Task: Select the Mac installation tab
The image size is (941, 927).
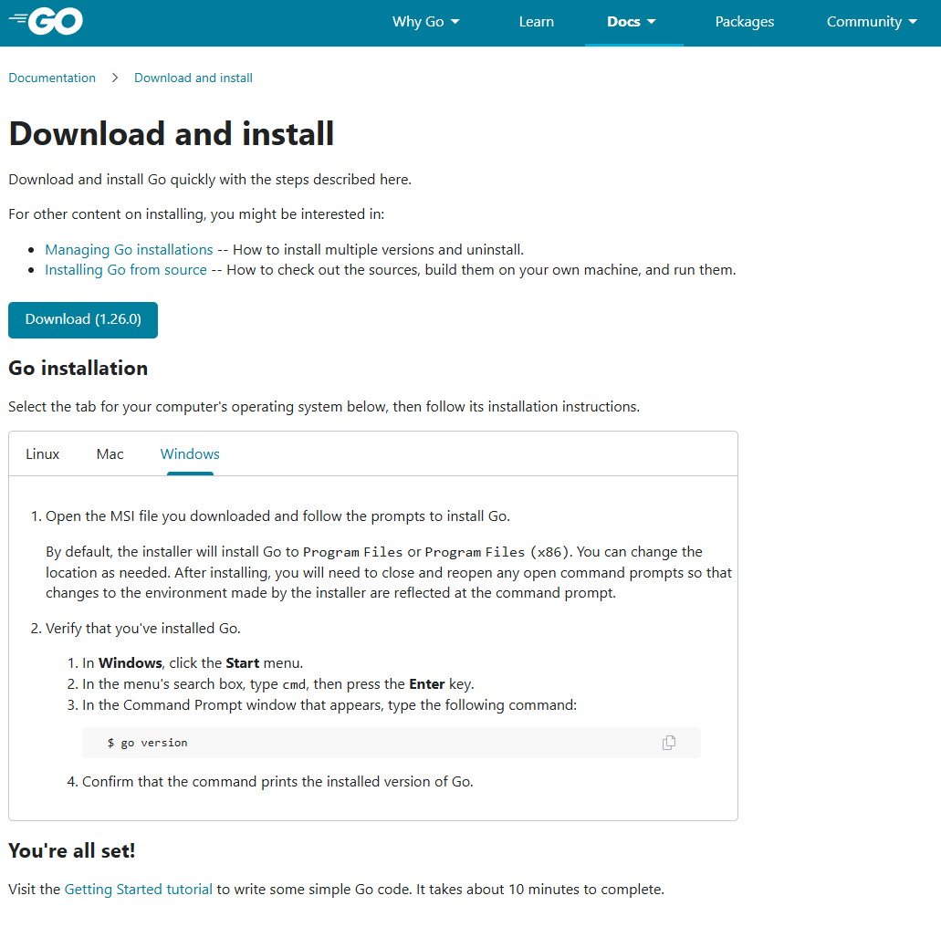Action: click(110, 454)
